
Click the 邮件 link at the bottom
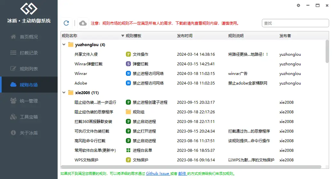(182, 174)
